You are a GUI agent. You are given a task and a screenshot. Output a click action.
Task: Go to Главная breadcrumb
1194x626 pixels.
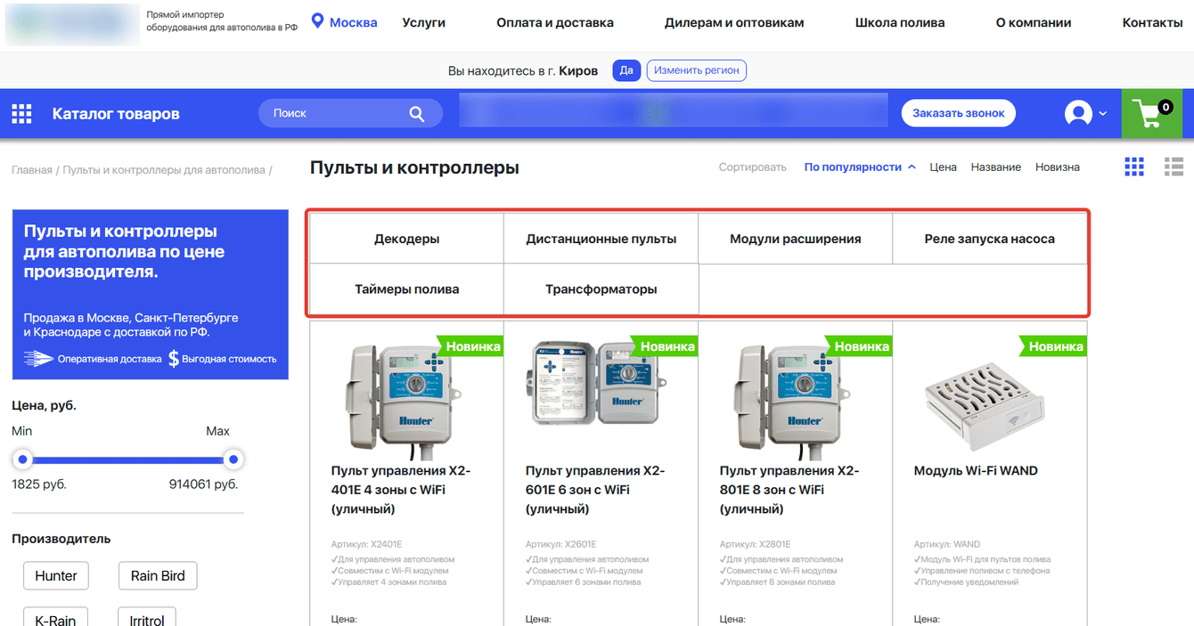pos(32,169)
